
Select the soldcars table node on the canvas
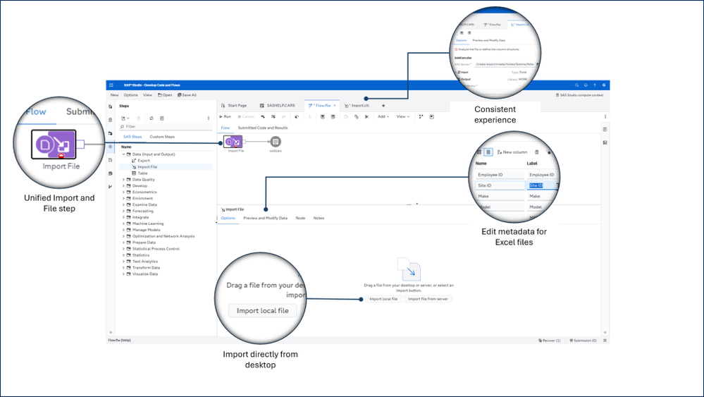(276, 142)
